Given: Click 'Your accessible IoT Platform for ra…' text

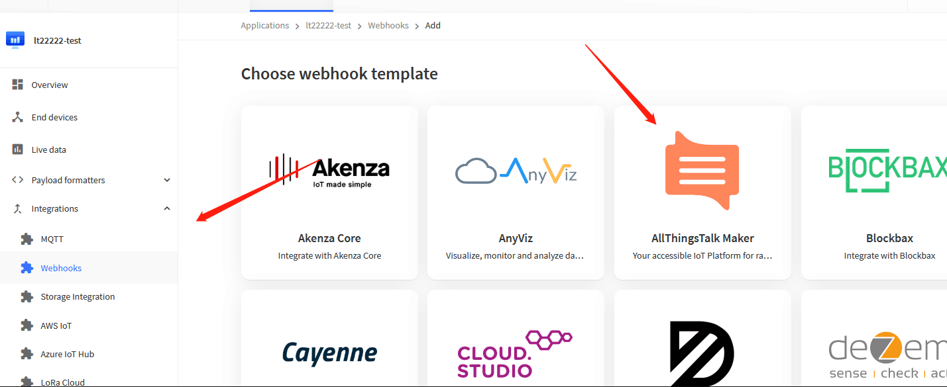Looking at the screenshot, I should click(x=702, y=256).
